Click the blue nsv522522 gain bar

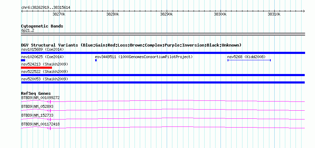click(x=163, y=75)
